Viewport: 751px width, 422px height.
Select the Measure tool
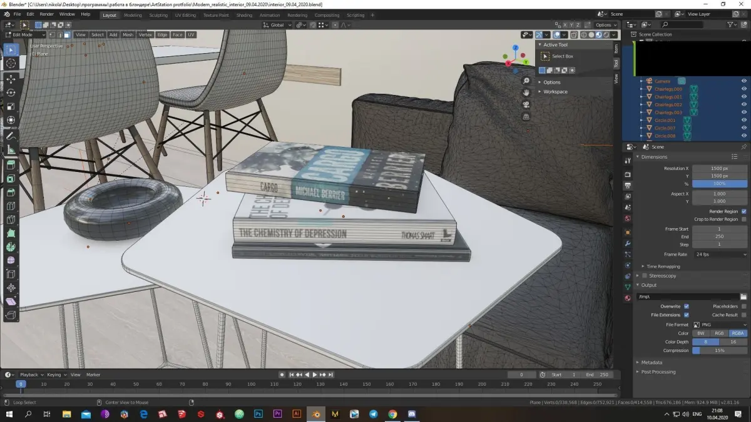click(x=11, y=149)
